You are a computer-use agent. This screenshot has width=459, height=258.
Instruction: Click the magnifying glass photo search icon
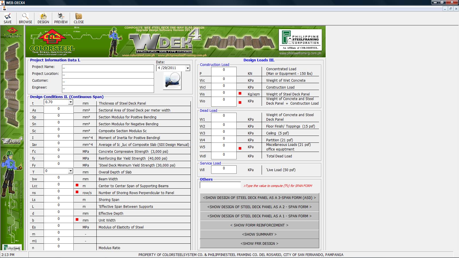tap(172, 81)
